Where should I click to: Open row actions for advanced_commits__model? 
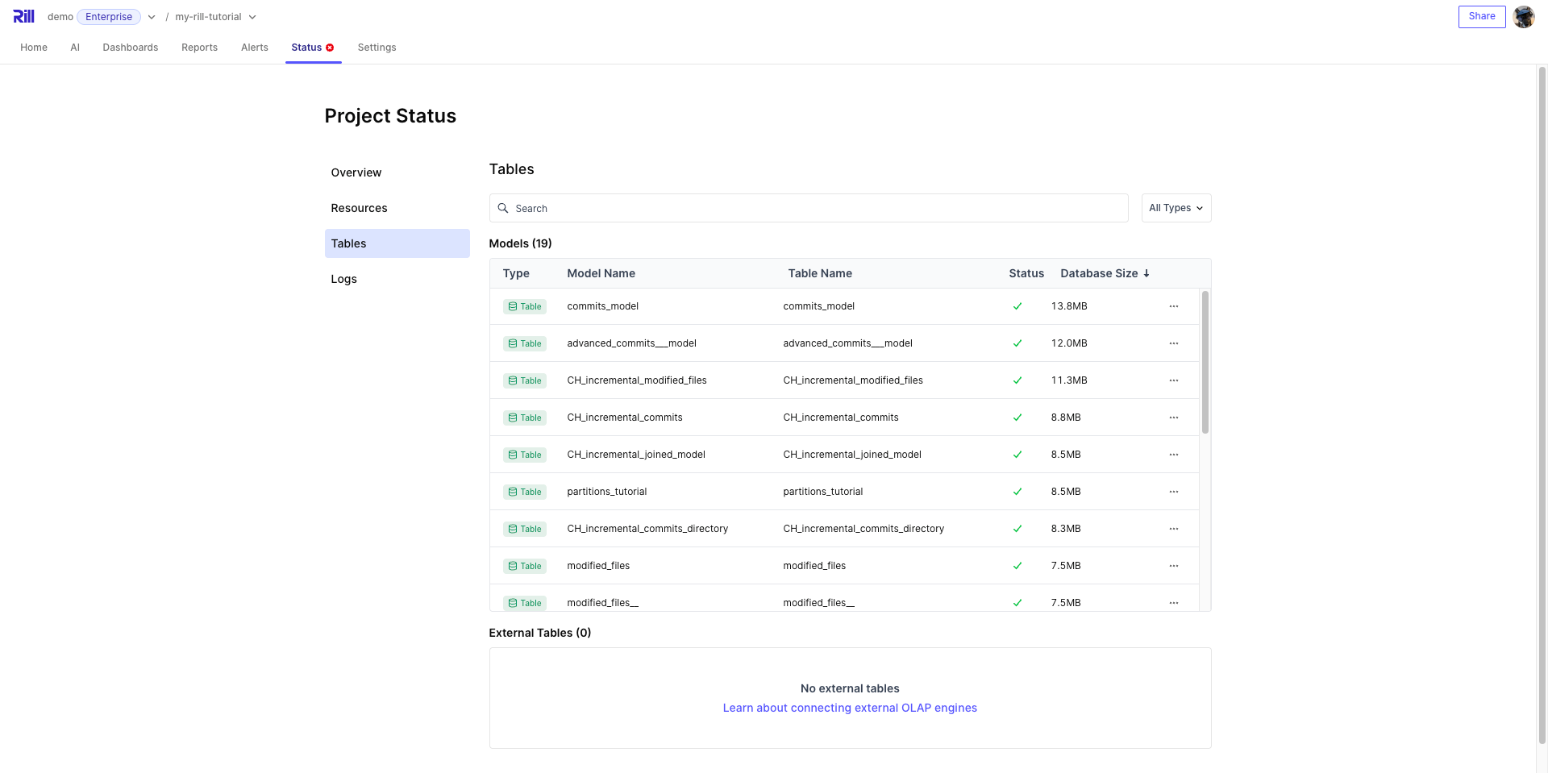click(1173, 343)
